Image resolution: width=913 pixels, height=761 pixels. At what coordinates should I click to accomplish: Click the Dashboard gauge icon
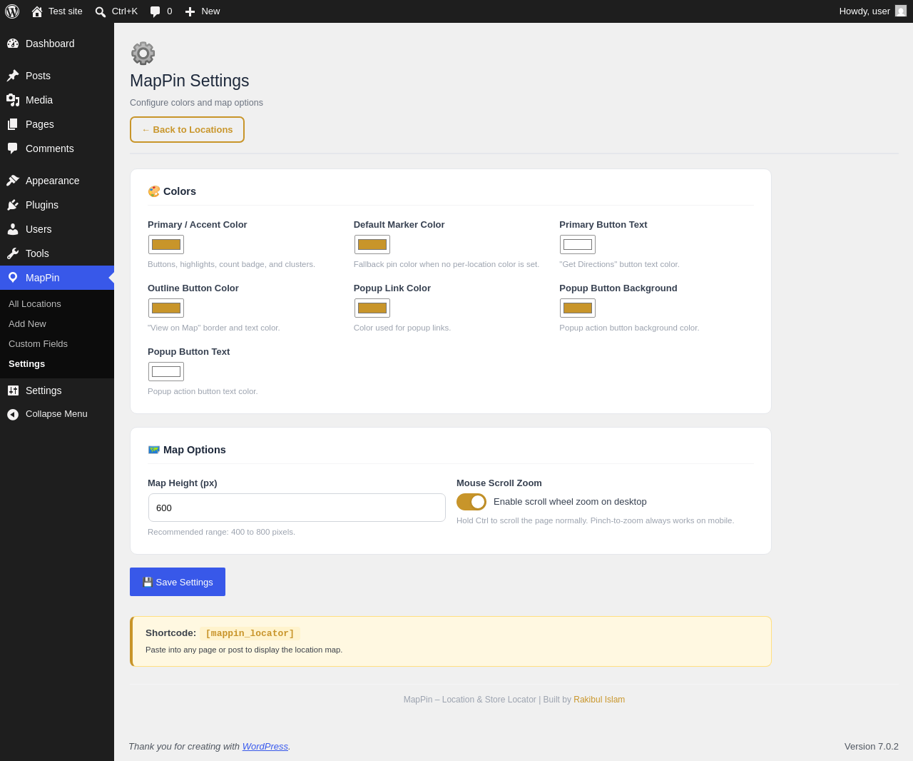coord(13,44)
